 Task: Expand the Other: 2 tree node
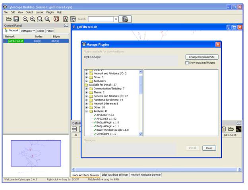click(x=86, y=78)
